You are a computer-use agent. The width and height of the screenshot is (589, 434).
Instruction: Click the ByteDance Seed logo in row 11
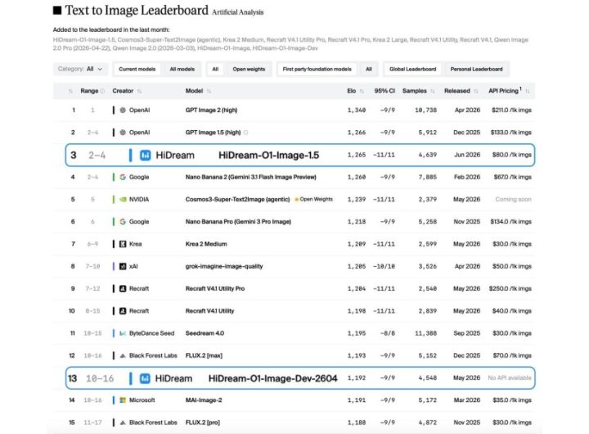tap(123, 333)
